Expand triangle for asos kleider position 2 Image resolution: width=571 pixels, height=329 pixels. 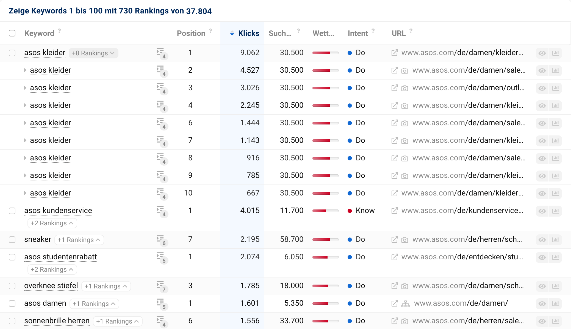tap(25, 70)
